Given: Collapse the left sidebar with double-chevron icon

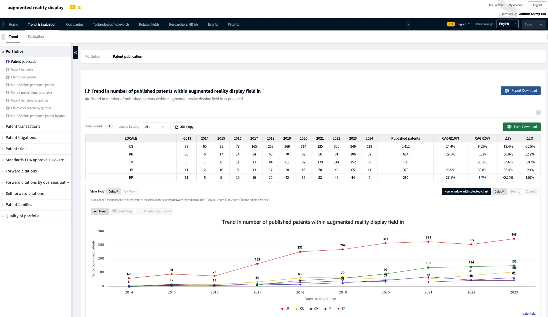Looking at the screenshot, I should pyautogui.click(x=75, y=53).
